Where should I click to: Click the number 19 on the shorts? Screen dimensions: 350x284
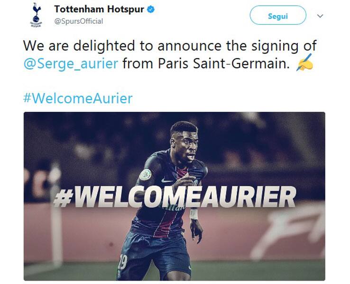tap(122, 262)
